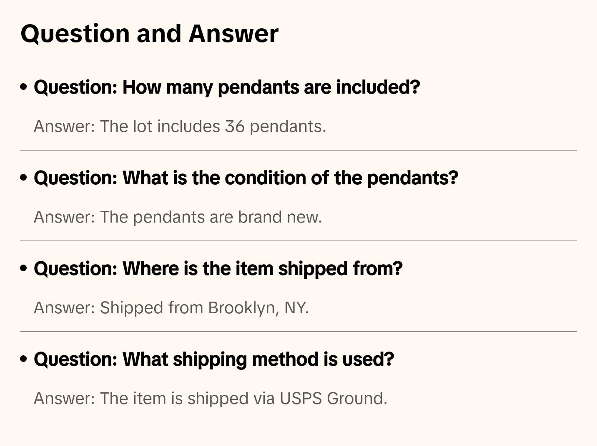Select the question about how many pendants
The width and height of the screenshot is (597, 446).
pyautogui.click(x=227, y=87)
